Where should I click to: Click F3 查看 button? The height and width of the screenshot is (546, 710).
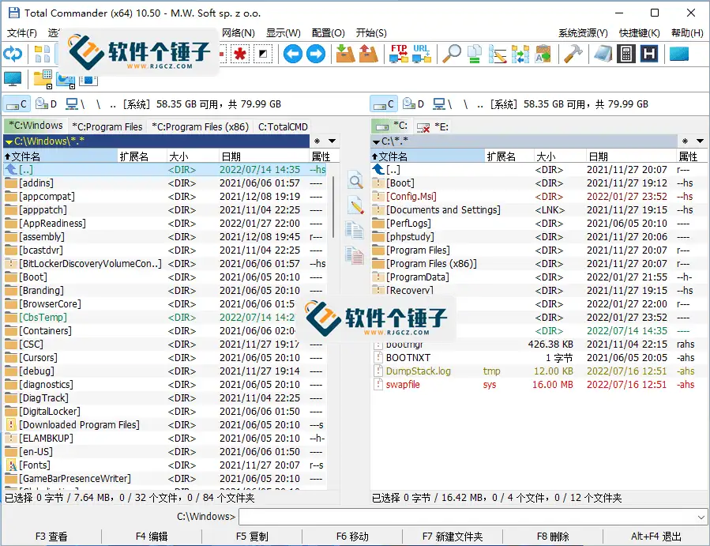pyautogui.click(x=51, y=537)
